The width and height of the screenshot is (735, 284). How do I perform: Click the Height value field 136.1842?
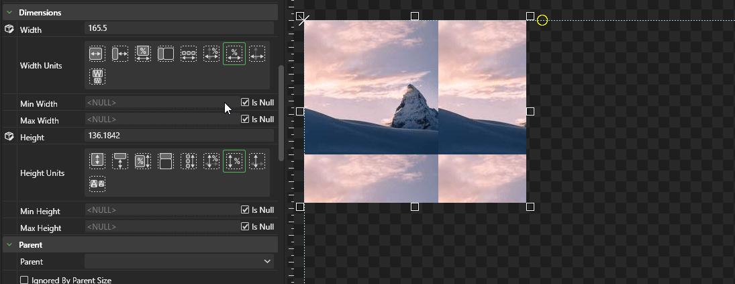click(x=179, y=136)
